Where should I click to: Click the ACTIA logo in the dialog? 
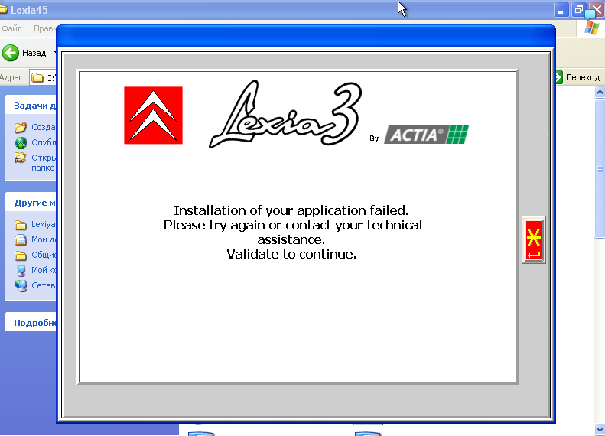pyautogui.click(x=426, y=135)
